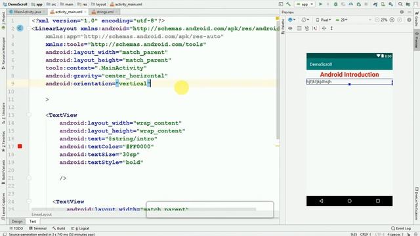Viewport: 420px width, 236px height.
Task: Open the app run configuration dropdown
Action: point(304,5)
